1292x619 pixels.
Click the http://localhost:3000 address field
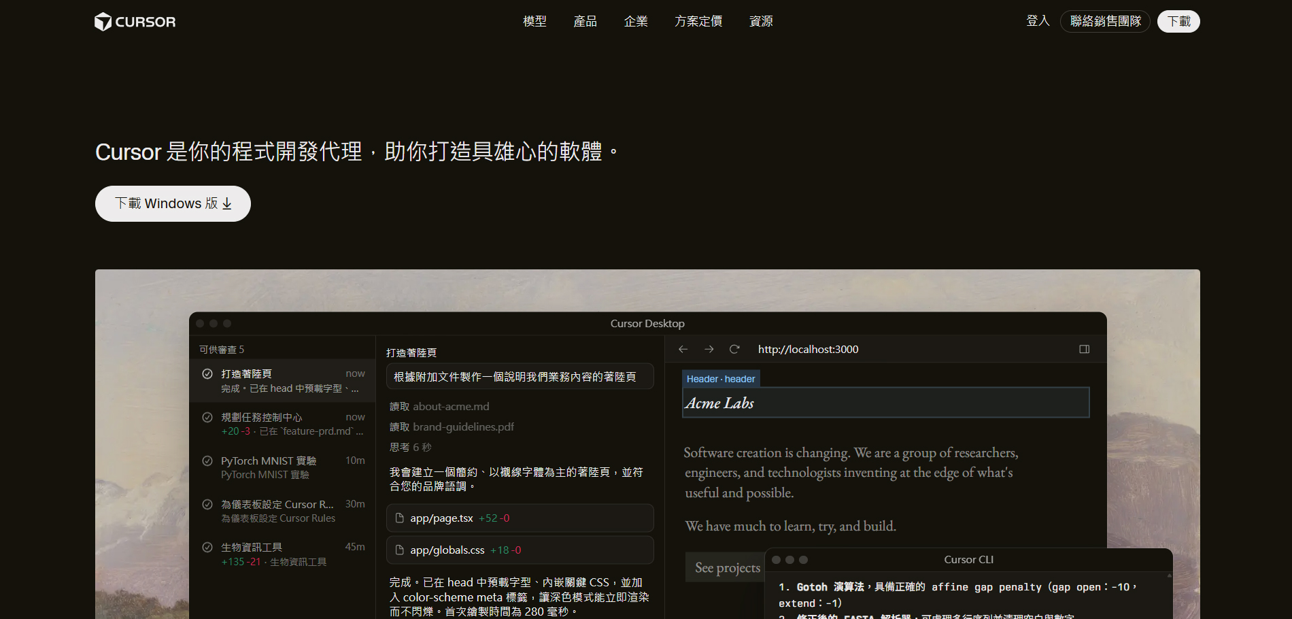point(808,349)
